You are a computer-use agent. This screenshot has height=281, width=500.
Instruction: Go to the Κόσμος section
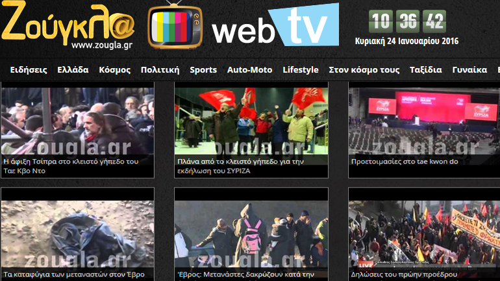pyautogui.click(x=115, y=70)
